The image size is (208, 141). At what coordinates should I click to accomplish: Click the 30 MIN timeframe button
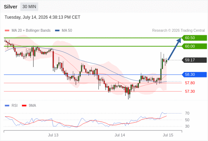tap(29, 7)
